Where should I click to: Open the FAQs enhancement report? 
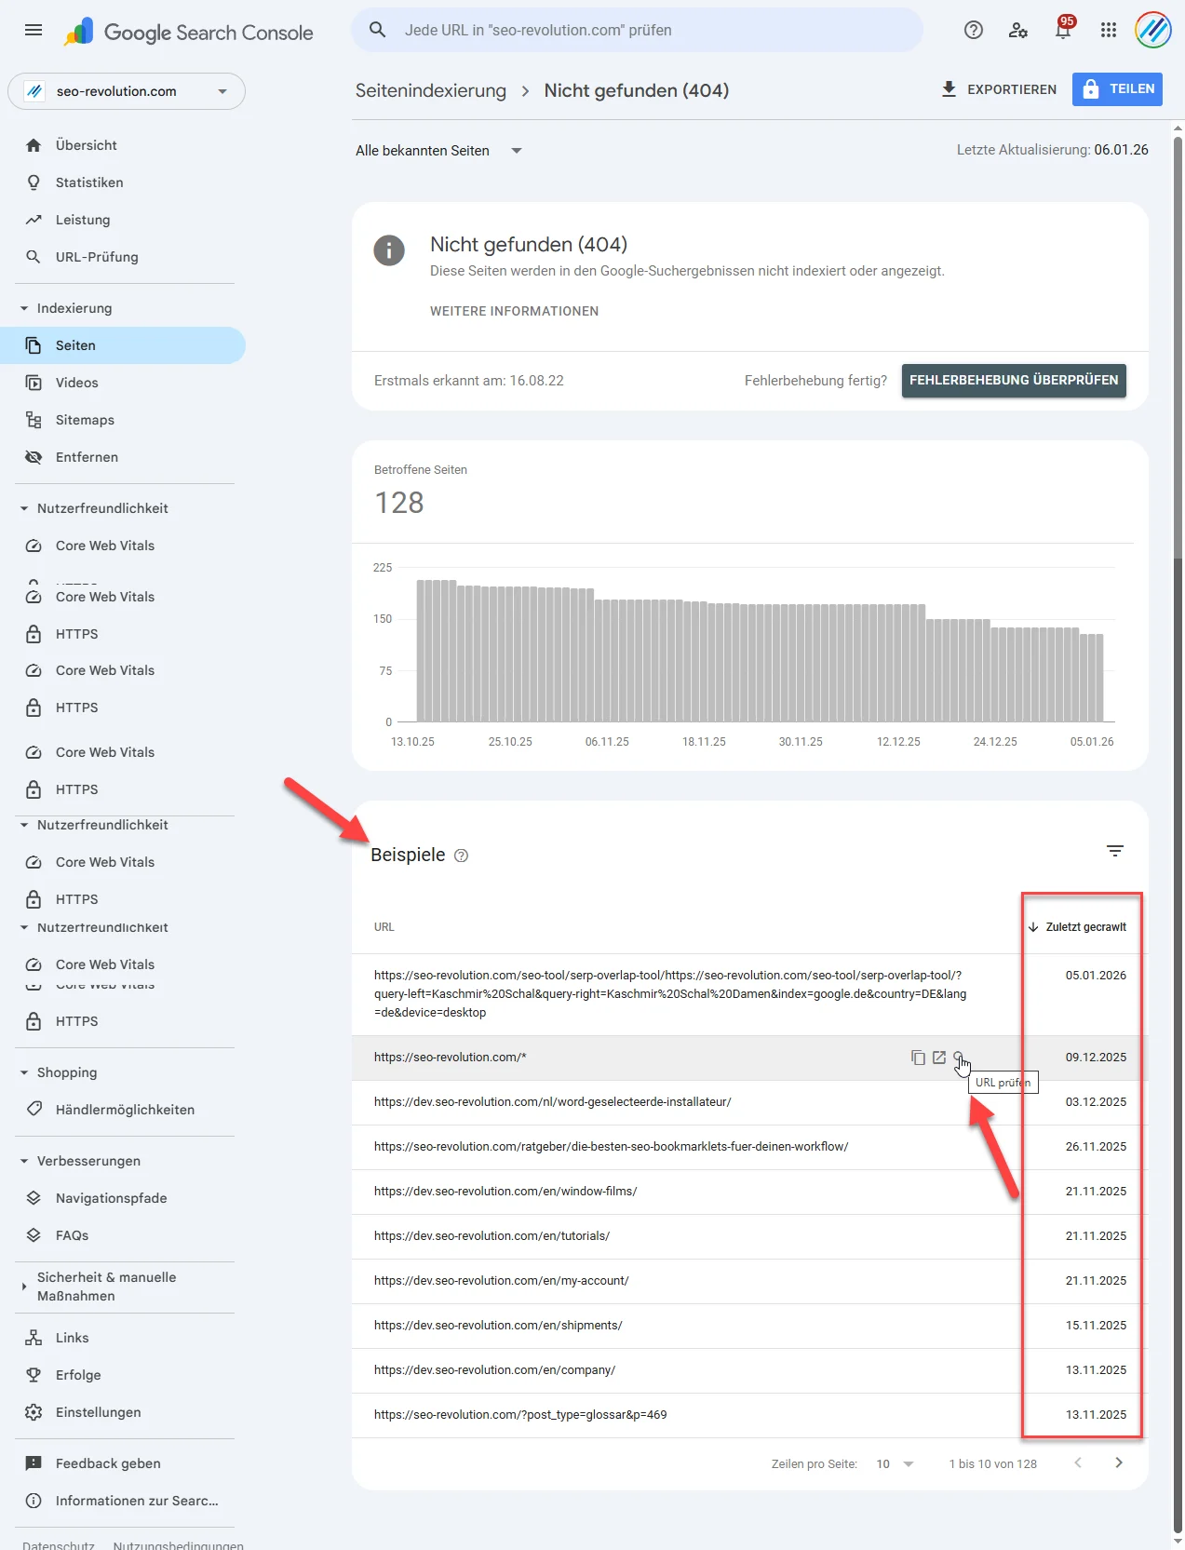click(x=72, y=1235)
